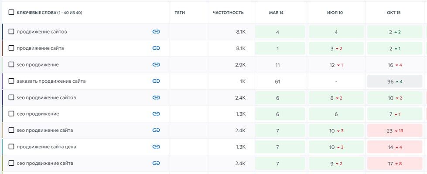Open link icon for seo продвижение сайтов

(x=156, y=97)
